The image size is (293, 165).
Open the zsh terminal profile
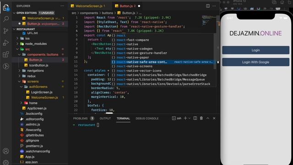tap(177, 118)
